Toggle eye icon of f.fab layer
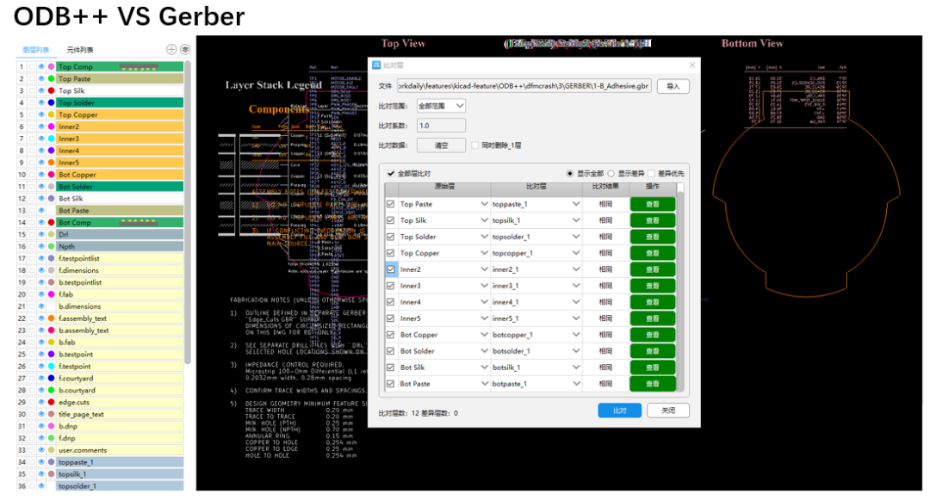This screenshot has width=930, height=500. pos(41,294)
